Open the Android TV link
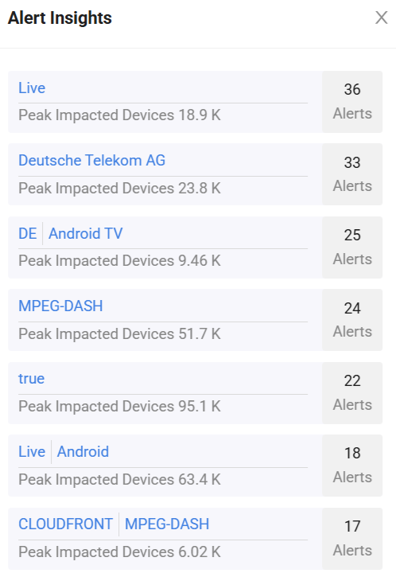The image size is (396, 573). point(86,233)
